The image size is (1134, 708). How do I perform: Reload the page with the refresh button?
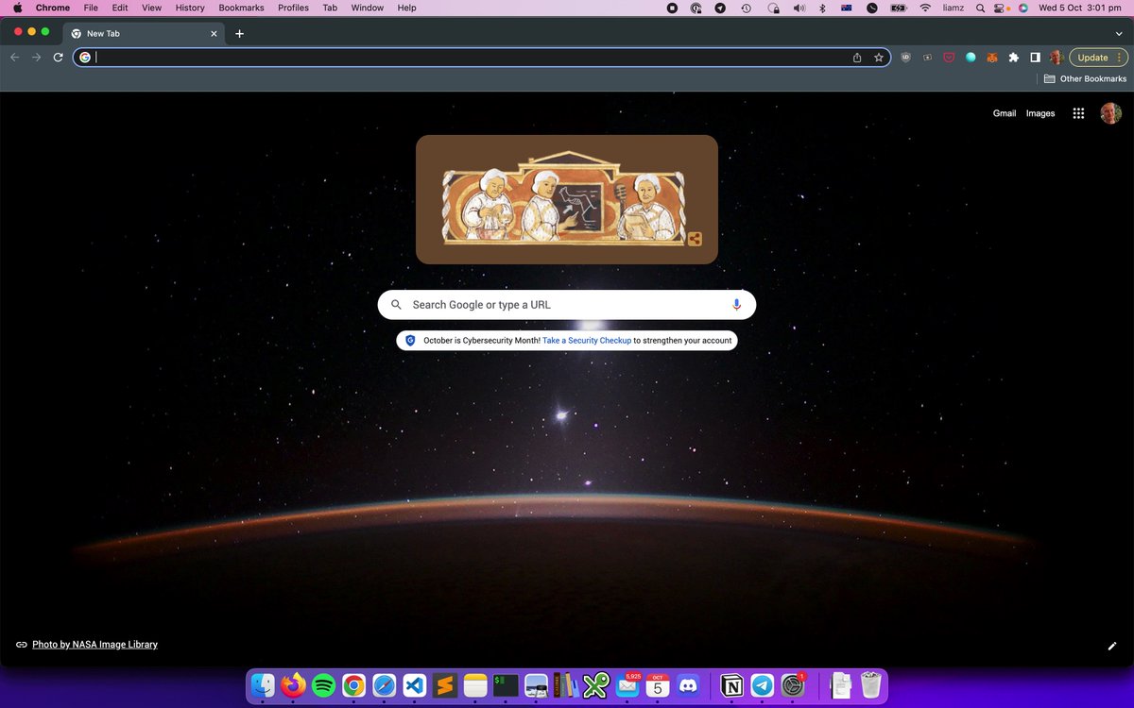coord(58,58)
